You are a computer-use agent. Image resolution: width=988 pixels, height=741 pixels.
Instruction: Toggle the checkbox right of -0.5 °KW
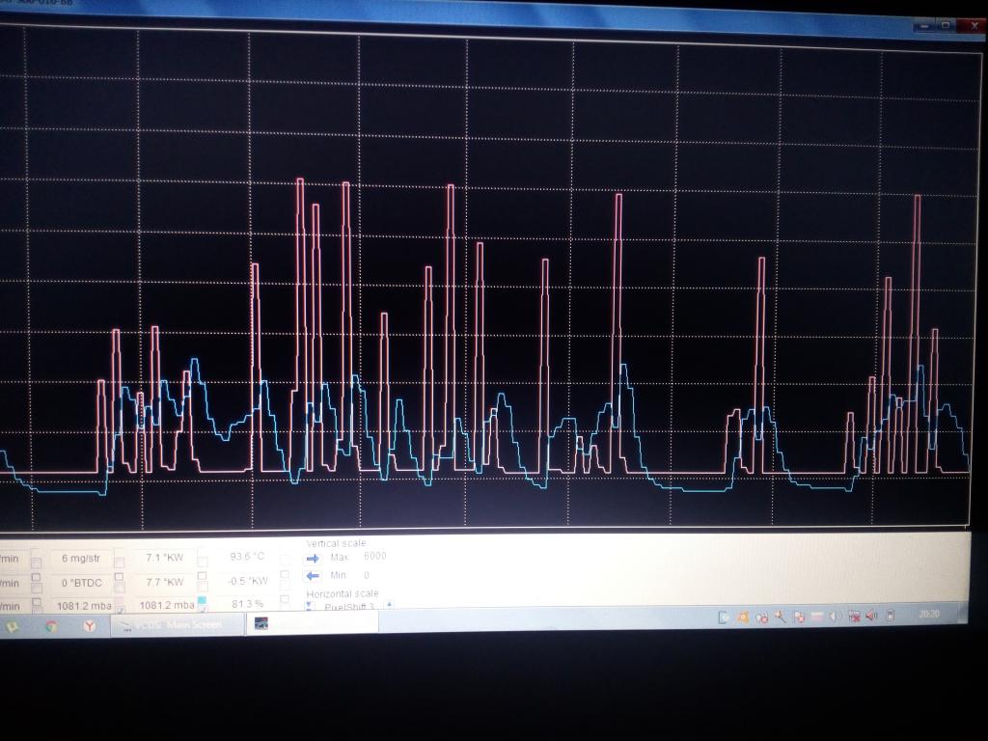pos(285,575)
